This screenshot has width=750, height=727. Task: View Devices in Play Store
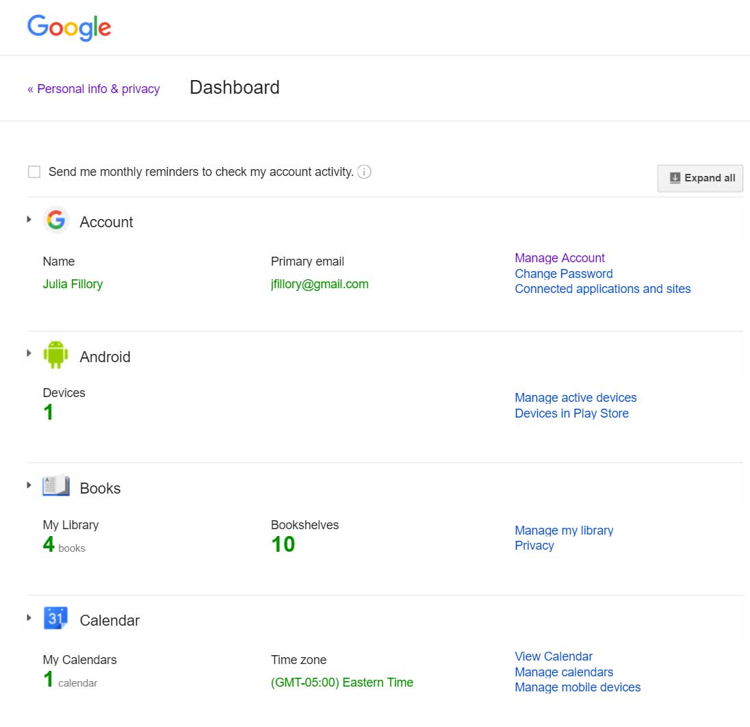coord(572,413)
